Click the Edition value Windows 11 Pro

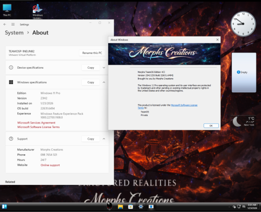click(50, 93)
